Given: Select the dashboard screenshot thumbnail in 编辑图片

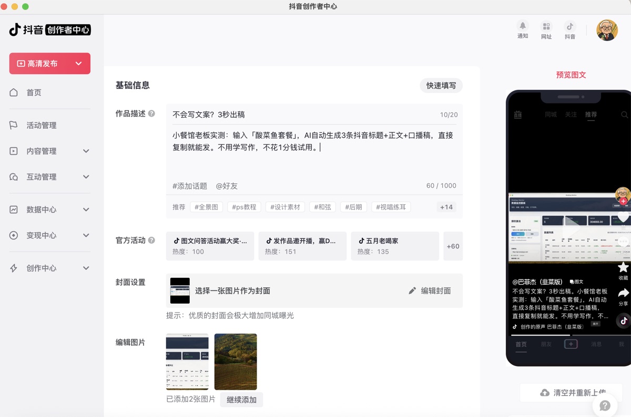Looking at the screenshot, I should (187, 362).
